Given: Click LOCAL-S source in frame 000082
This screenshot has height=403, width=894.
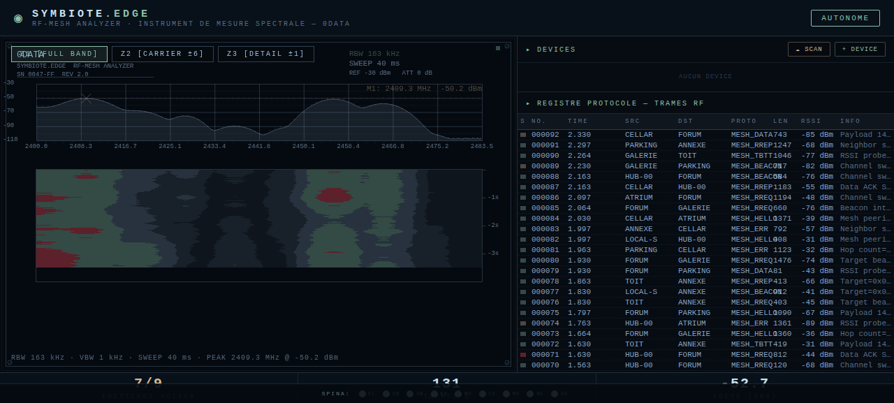Looking at the screenshot, I should [x=640, y=240].
